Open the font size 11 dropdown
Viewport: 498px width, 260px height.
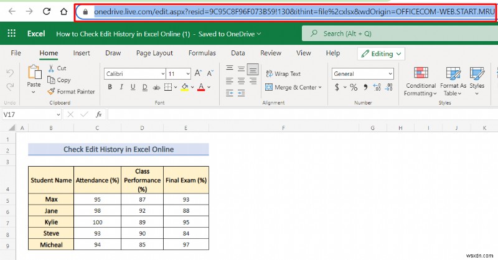coord(188,73)
